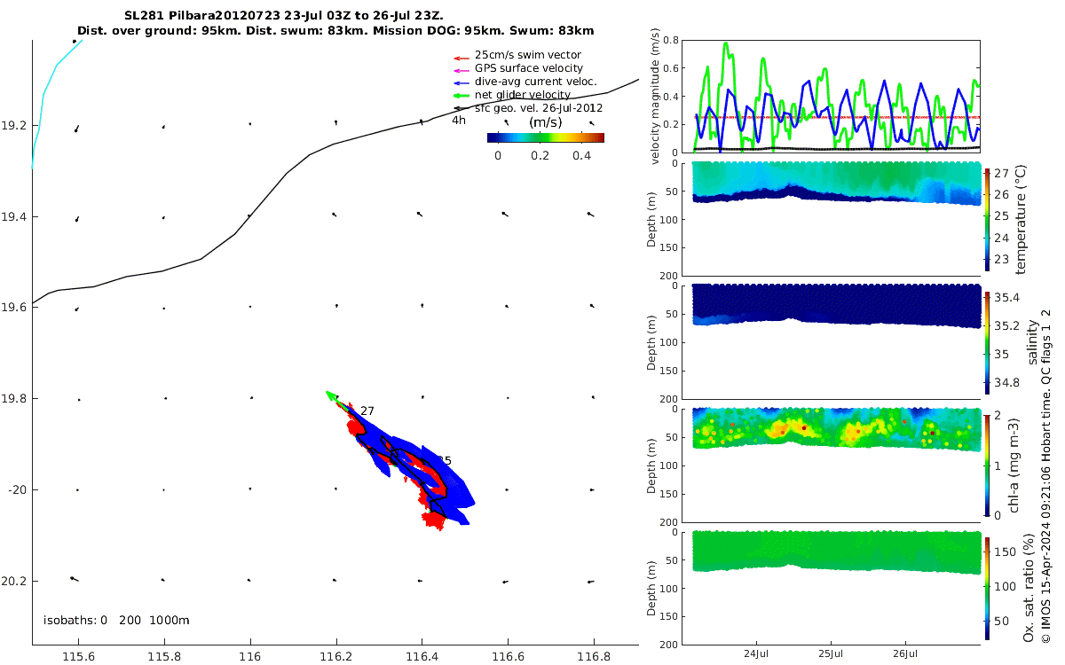This screenshot has width=1065, height=665.
Task: Click latitude tick '19.6' on map axis
Action: point(12,308)
